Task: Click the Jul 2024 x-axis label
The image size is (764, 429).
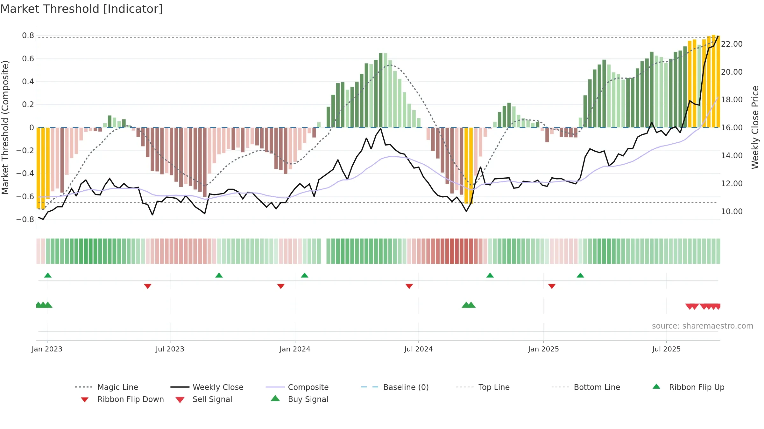Action: pos(419,349)
